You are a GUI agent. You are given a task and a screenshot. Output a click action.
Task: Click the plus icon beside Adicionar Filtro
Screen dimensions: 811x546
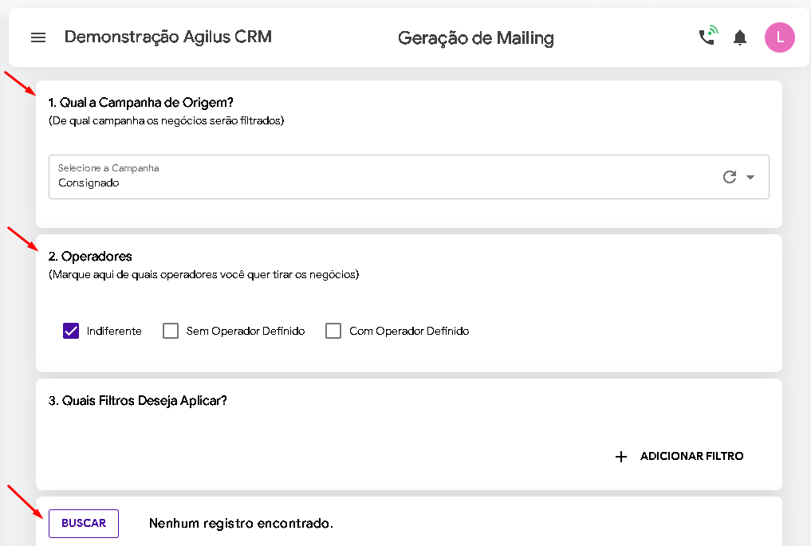coord(621,457)
